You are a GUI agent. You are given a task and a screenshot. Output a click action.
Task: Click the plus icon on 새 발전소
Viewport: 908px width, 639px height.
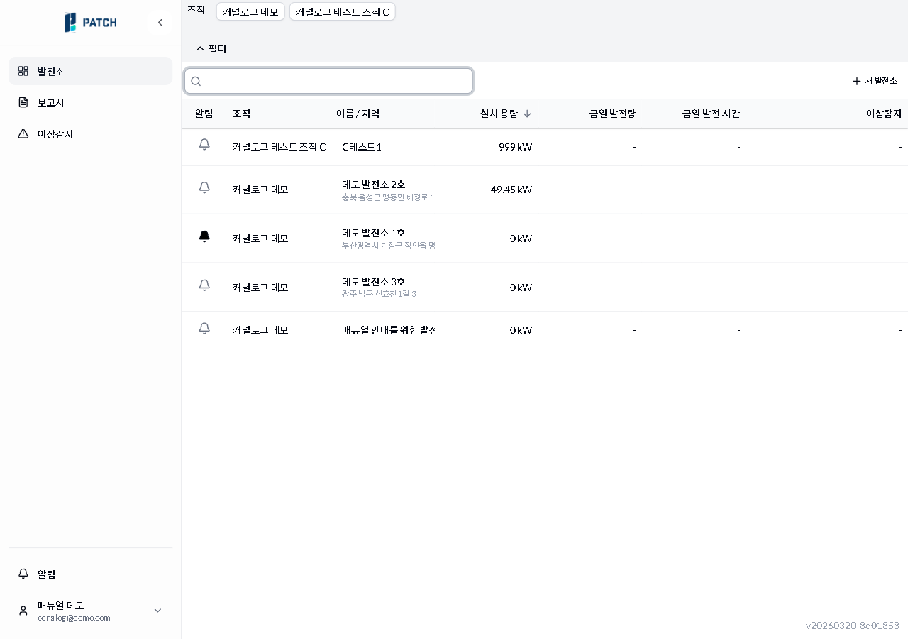pos(856,81)
